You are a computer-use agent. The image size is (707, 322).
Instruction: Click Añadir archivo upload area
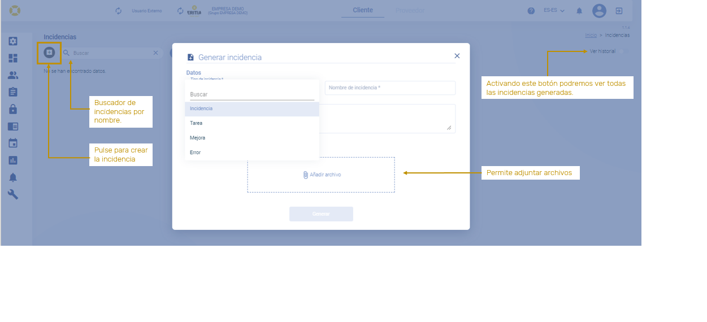[x=321, y=175]
